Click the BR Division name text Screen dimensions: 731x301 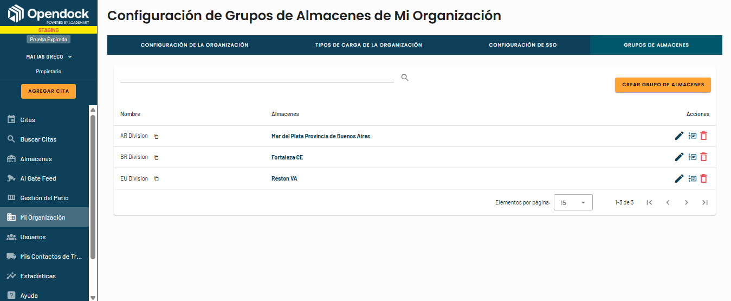pos(134,157)
